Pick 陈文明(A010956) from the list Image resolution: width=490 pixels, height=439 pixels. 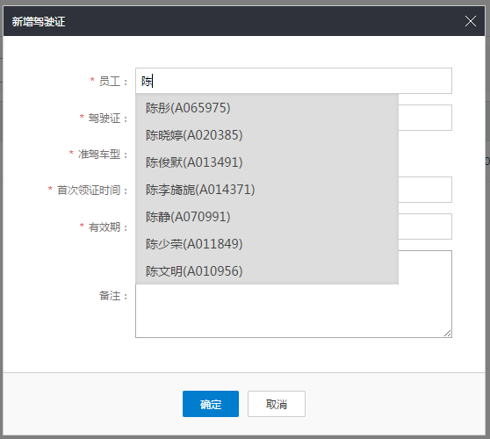(x=267, y=271)
